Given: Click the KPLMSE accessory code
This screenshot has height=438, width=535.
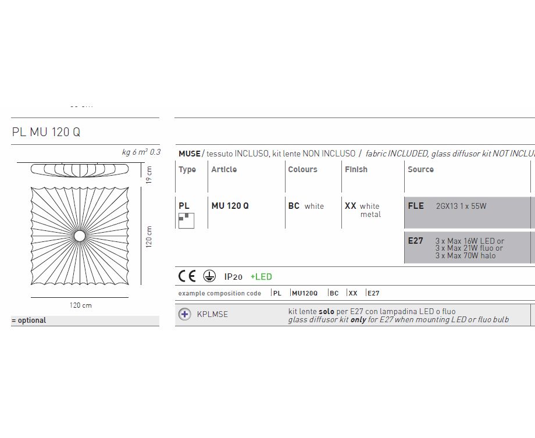Looking at the screenshot, I should click(212, 314).
